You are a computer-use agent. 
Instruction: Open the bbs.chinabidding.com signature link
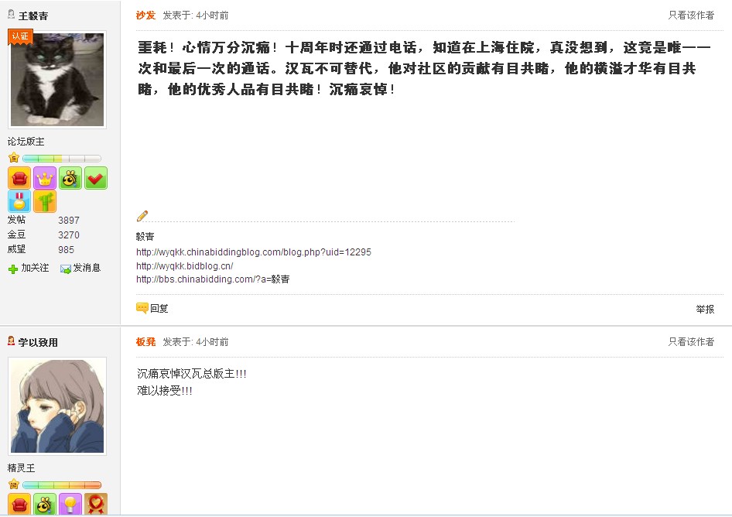pos(213,279)
